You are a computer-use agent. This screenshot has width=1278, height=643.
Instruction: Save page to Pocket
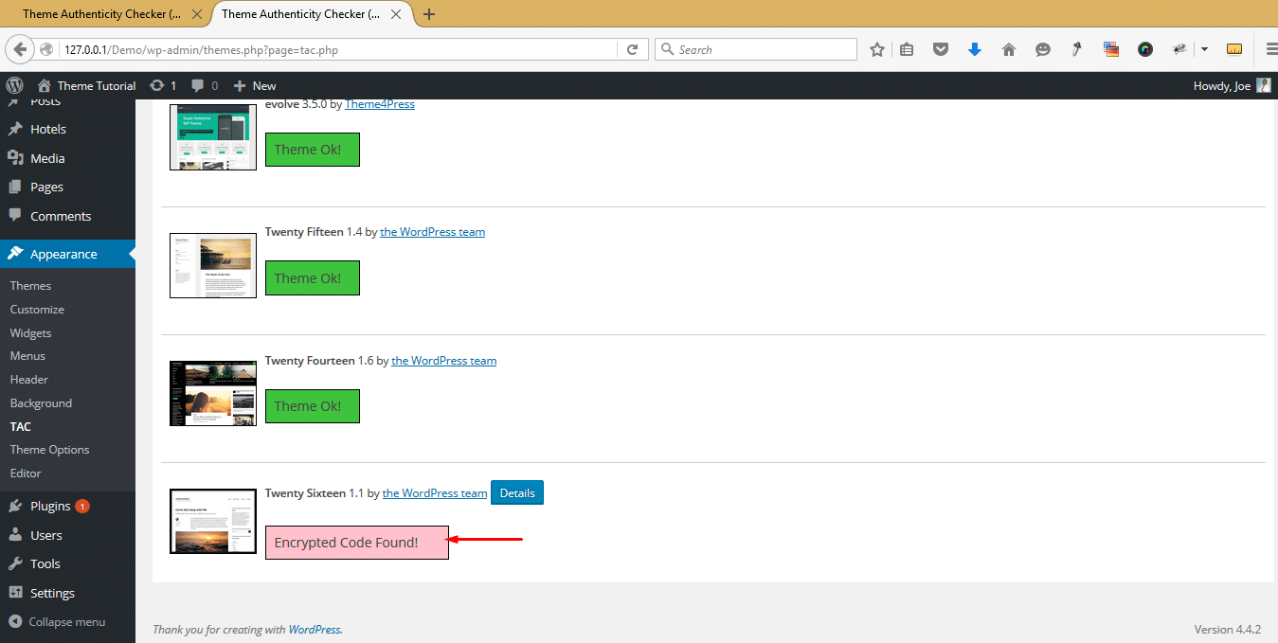coord(941,49)
